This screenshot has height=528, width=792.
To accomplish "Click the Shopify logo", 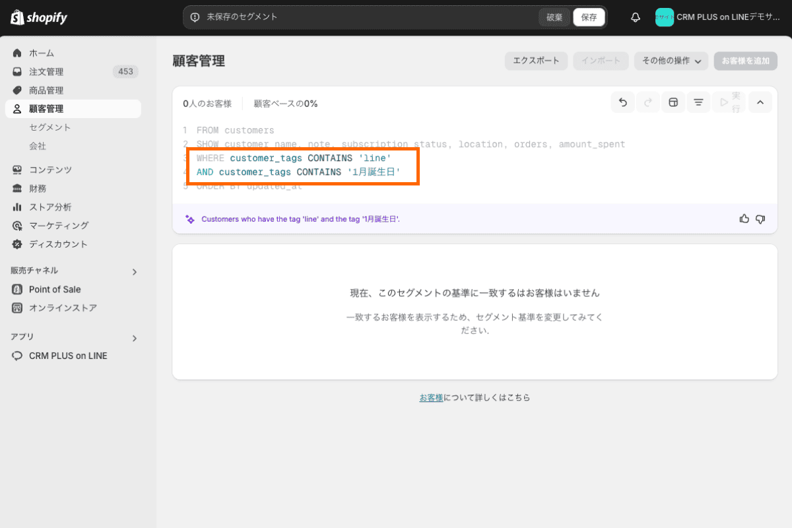I will (39, 18).
